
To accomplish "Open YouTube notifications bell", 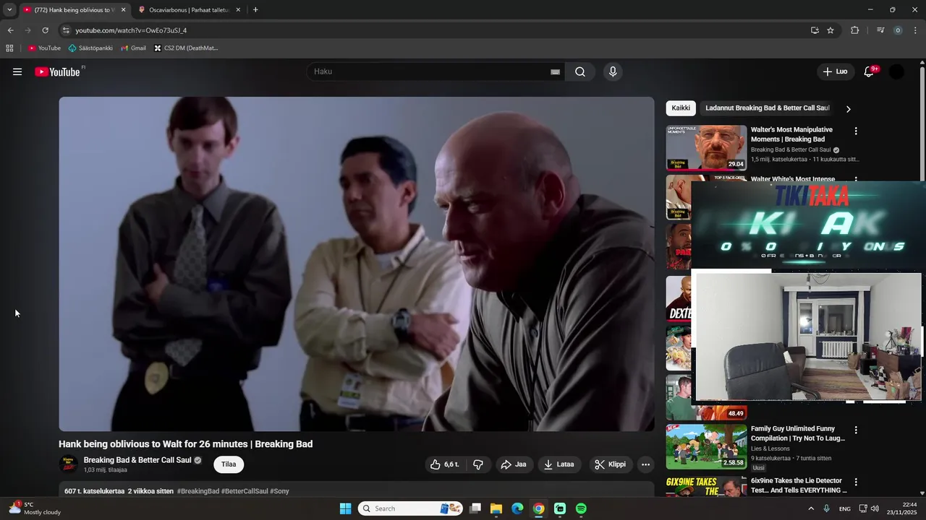I will (869, 71).
